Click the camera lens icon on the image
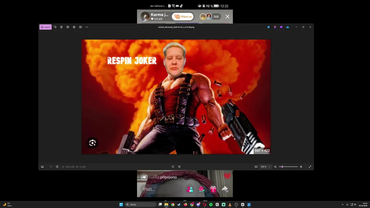Viewport: 370px width, 208px height. (92, 143)
